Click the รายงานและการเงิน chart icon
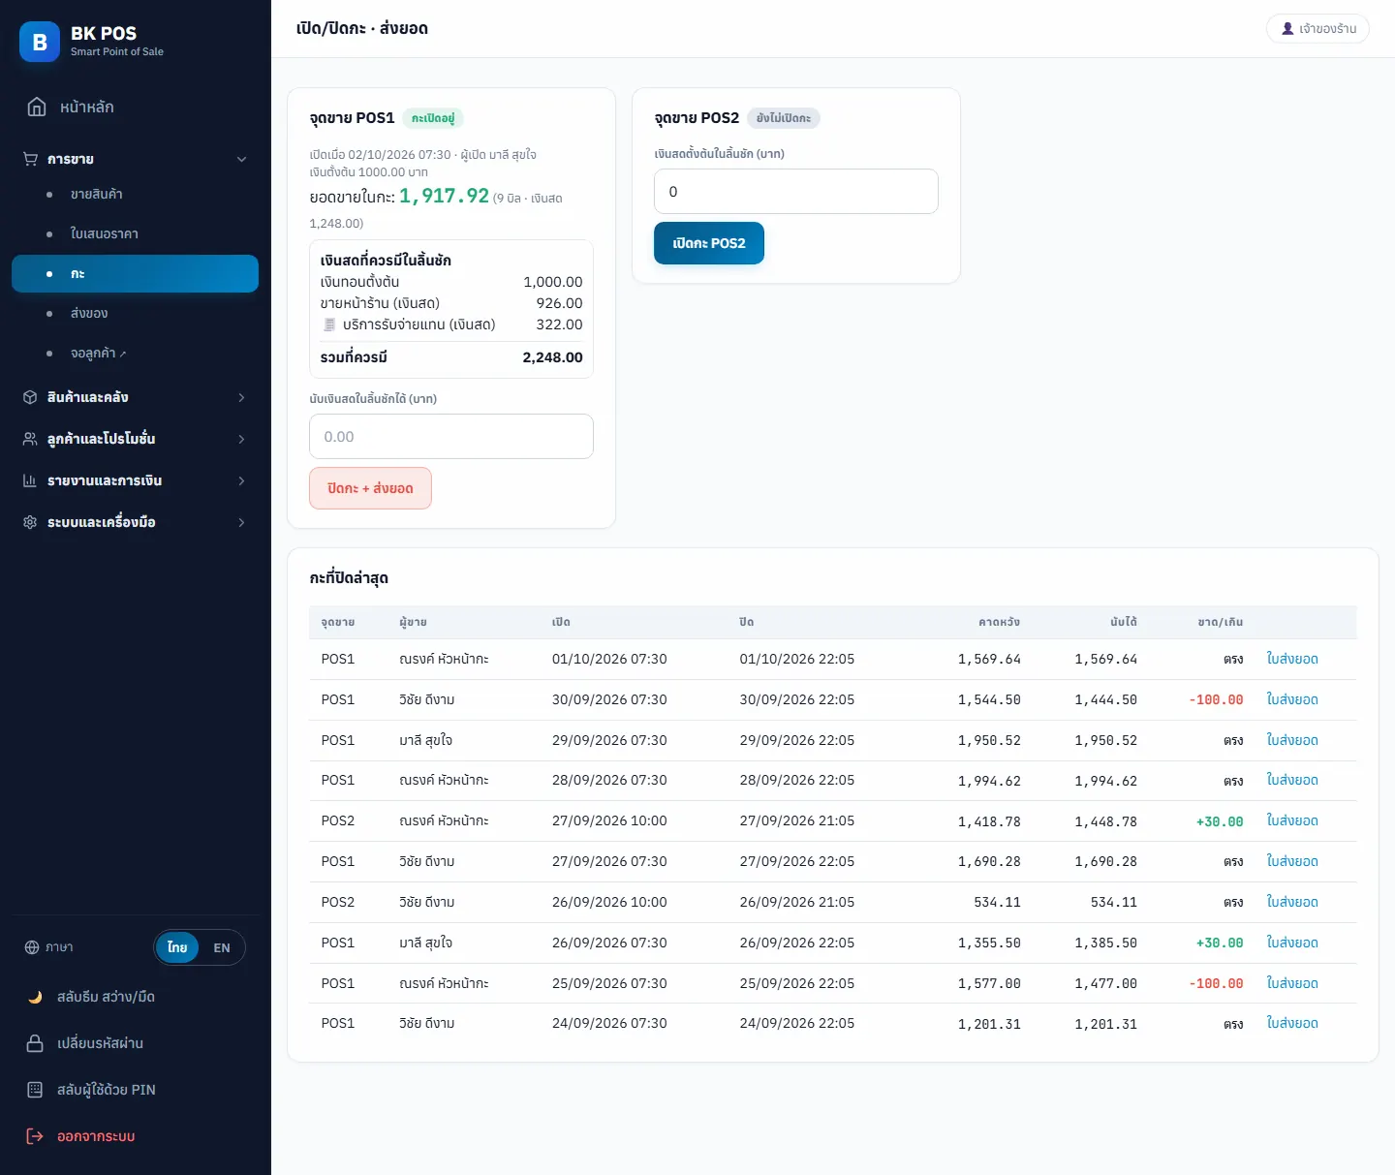 coord(30,480)
